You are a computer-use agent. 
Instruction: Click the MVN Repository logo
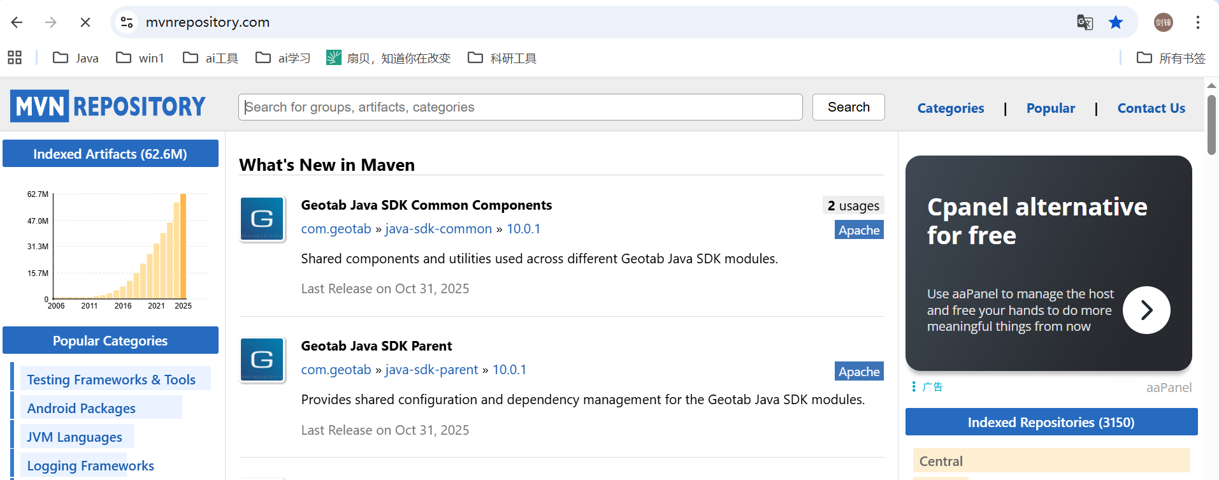click(x=108, y=106)
